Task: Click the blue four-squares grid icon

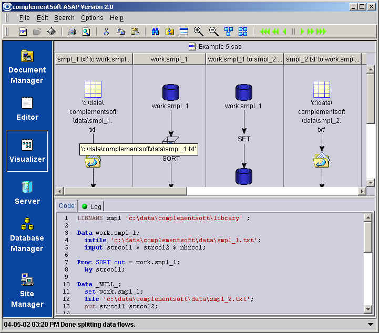Action: click(x=243, y=32)
